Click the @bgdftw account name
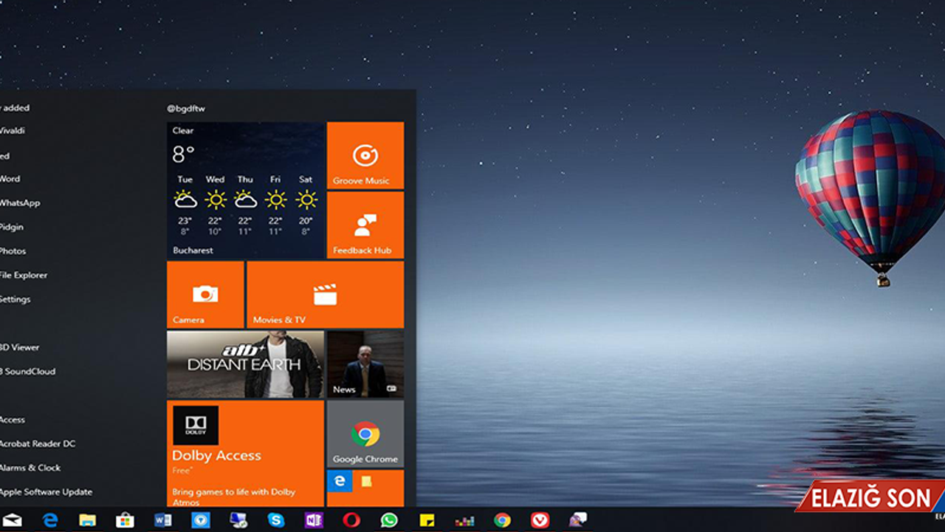This screenshot has width=945, height=532. [x=187, y=108]
